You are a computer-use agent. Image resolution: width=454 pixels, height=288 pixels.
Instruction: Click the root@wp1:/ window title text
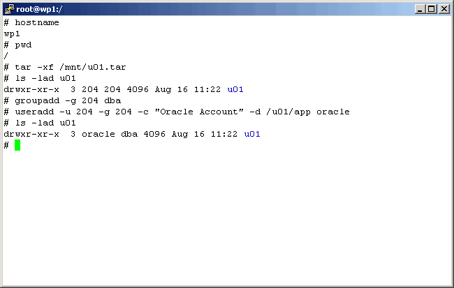[41, 9]
